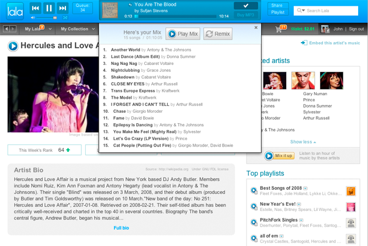Open the search options dropdown
Screen dimensions: 368x246
(x=301, y=11)
